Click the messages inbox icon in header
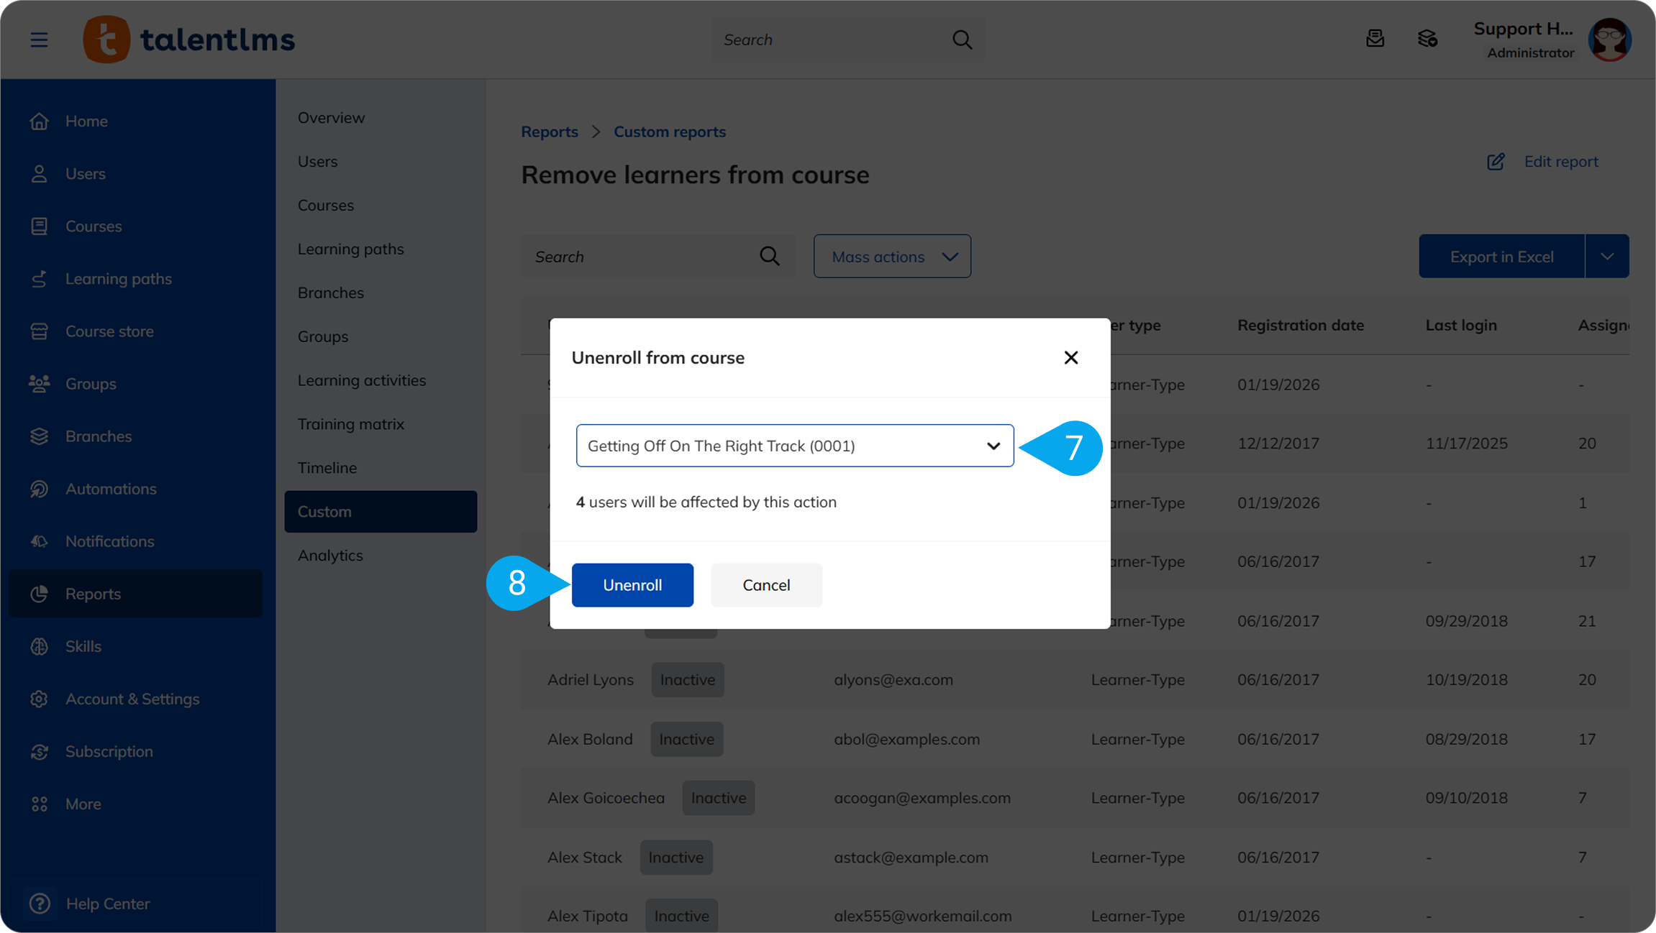This screenshot has height=933, width=1656. 1375,39
